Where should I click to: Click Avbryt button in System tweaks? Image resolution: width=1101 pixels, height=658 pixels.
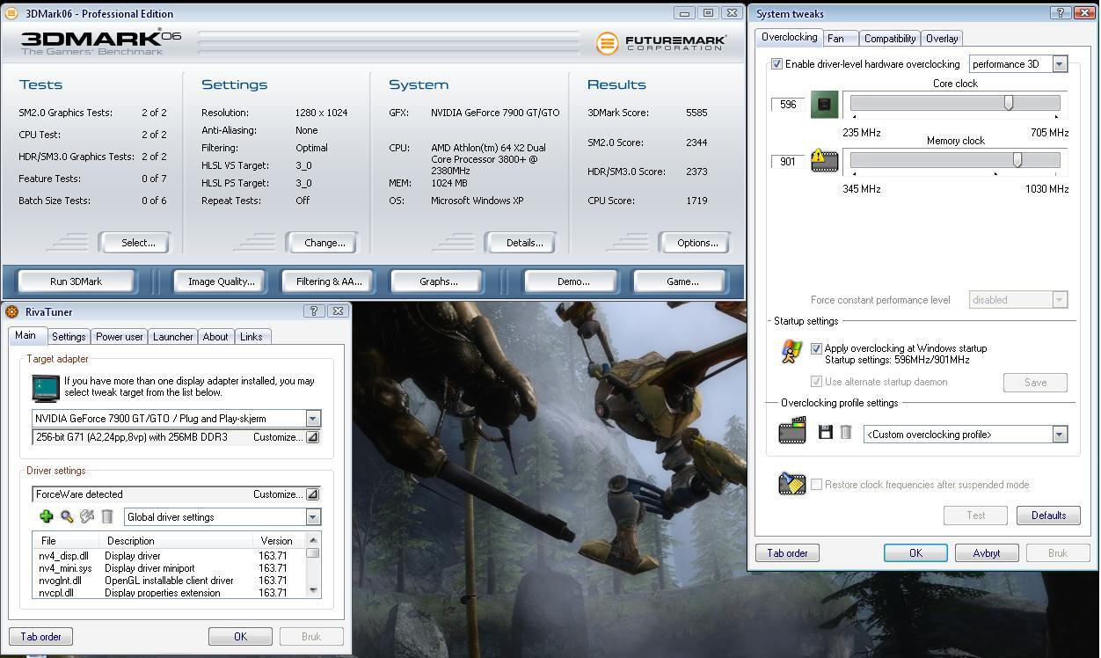click(986, 553)
